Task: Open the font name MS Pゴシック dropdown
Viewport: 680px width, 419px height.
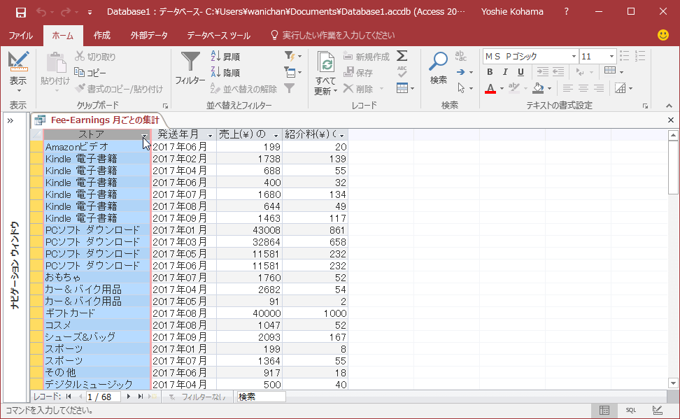Action: pos(574,57)
